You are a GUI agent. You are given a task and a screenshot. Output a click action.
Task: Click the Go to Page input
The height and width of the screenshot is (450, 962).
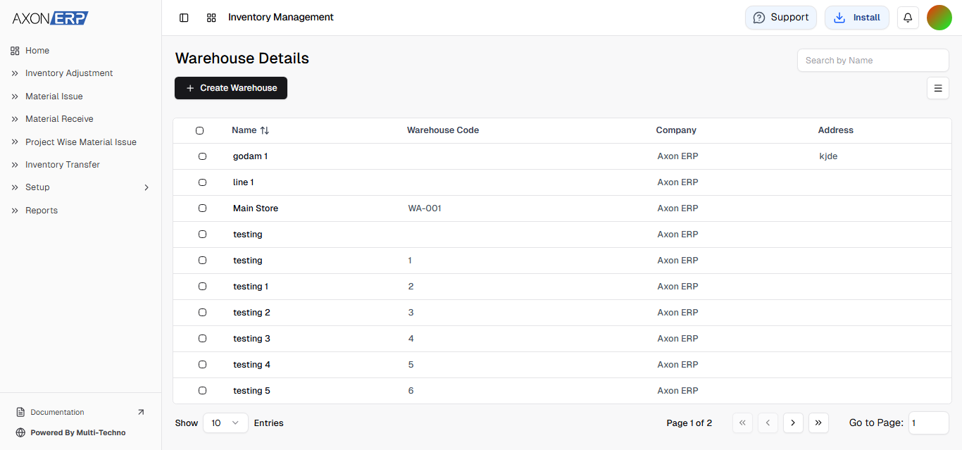pyautogui.click(x=929, y=423)
